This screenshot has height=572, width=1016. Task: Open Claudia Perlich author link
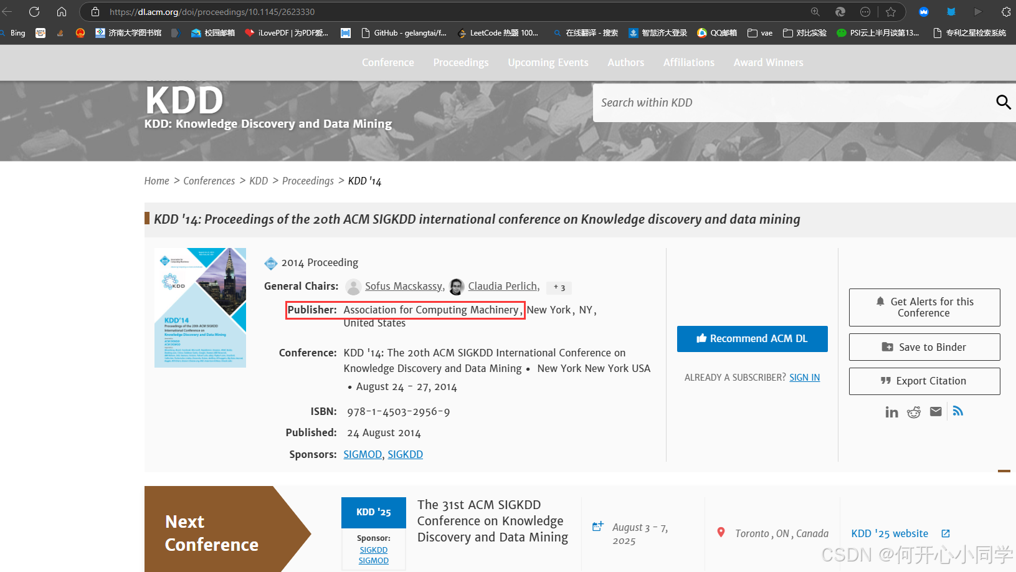pos(503,286)
